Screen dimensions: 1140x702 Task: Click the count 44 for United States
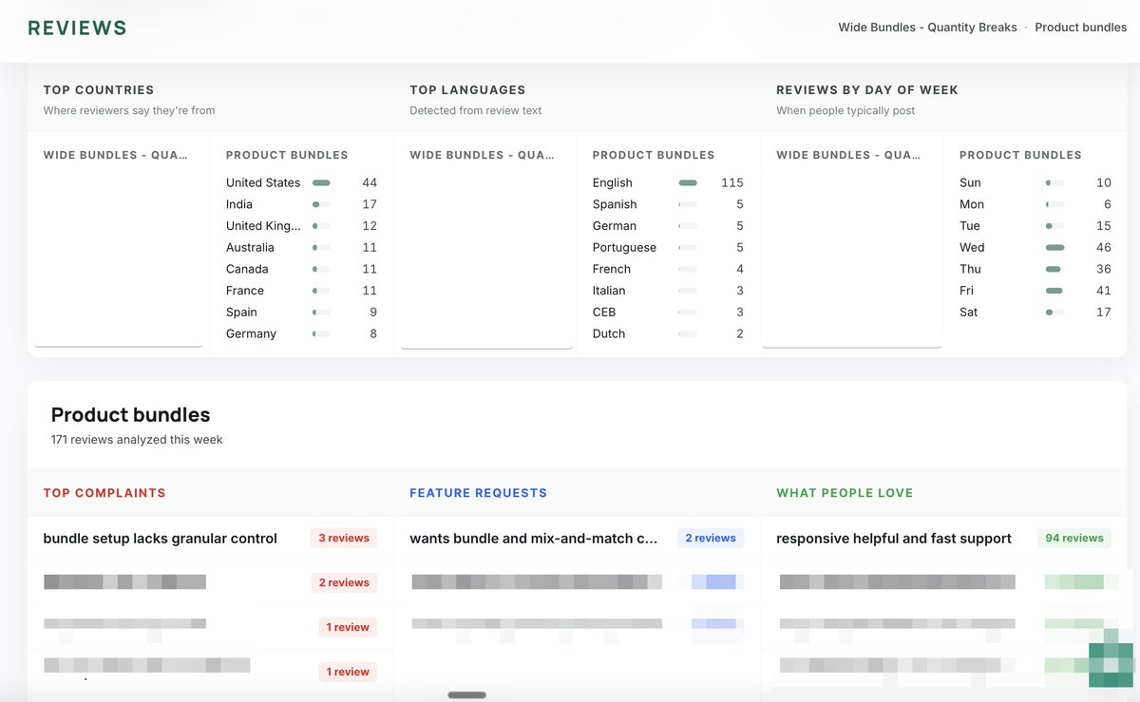click(370, 182)
